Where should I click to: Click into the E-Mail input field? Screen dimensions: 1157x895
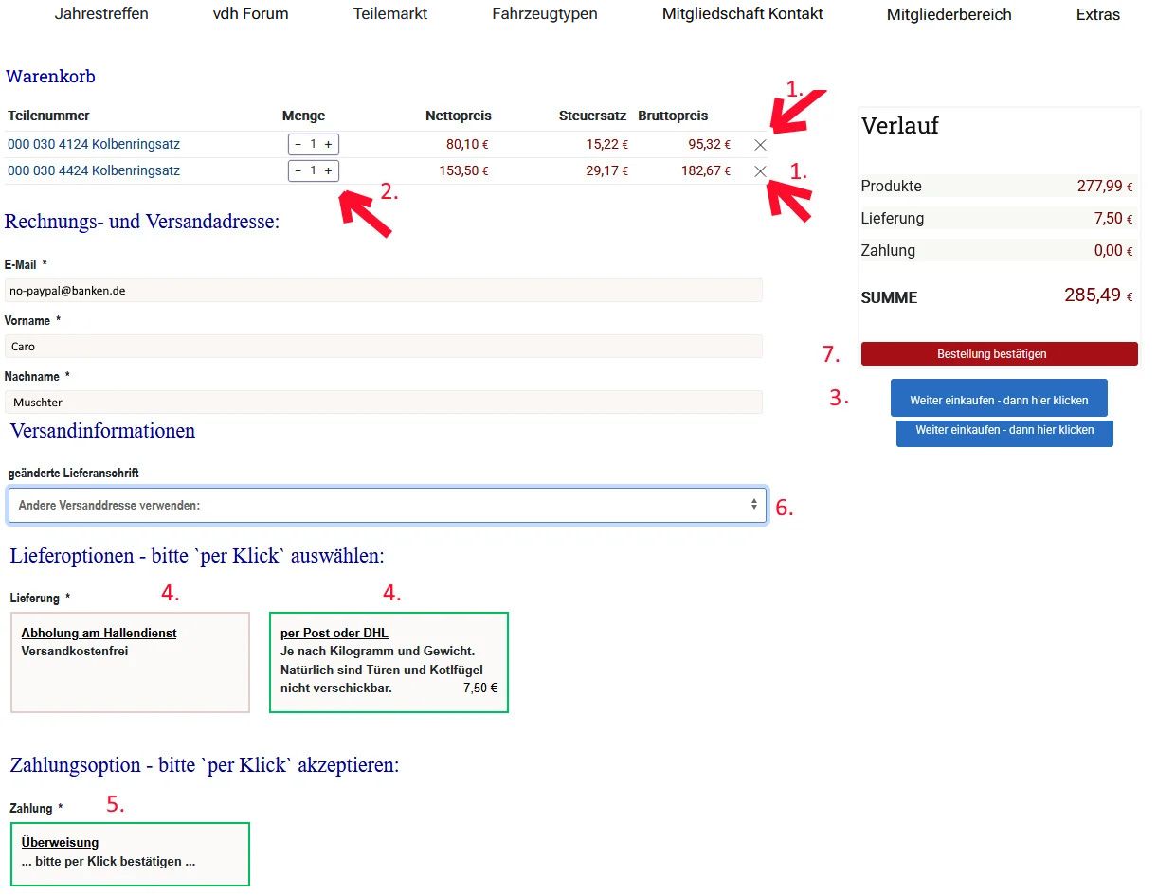pos(384,291)
